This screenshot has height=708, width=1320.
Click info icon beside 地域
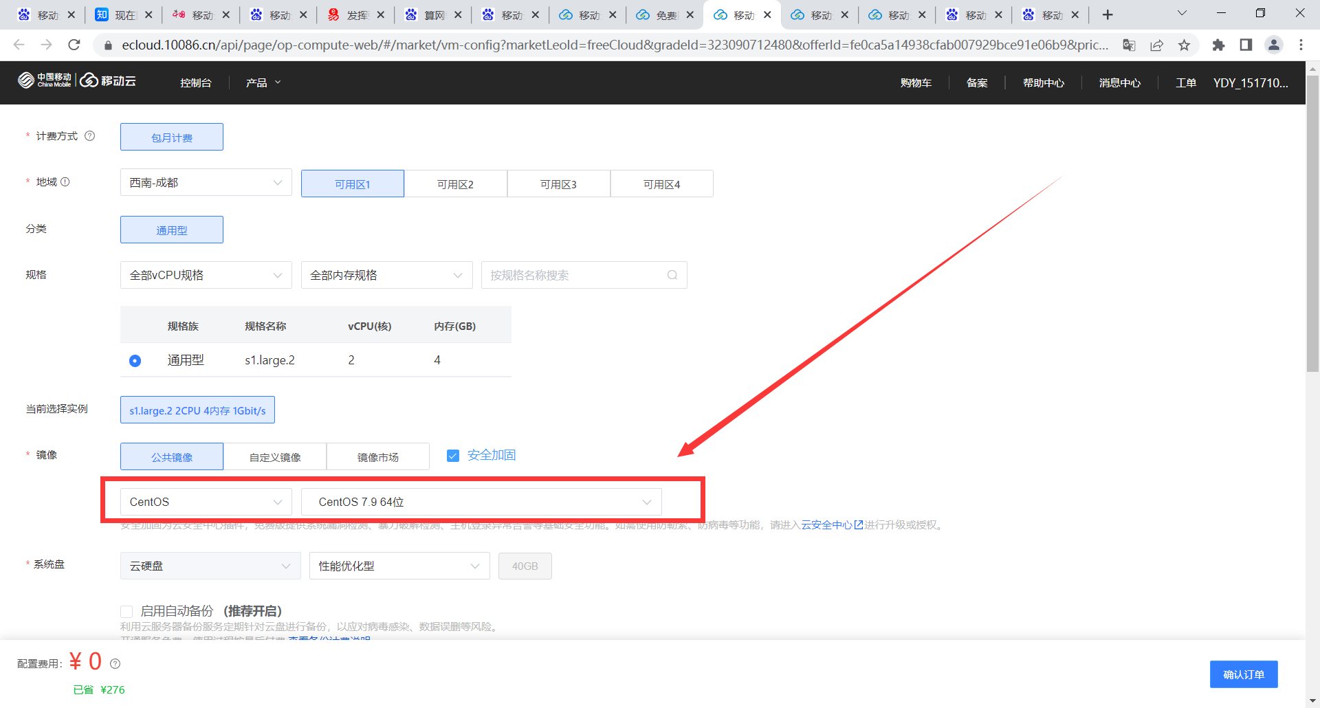click(65, 182)
